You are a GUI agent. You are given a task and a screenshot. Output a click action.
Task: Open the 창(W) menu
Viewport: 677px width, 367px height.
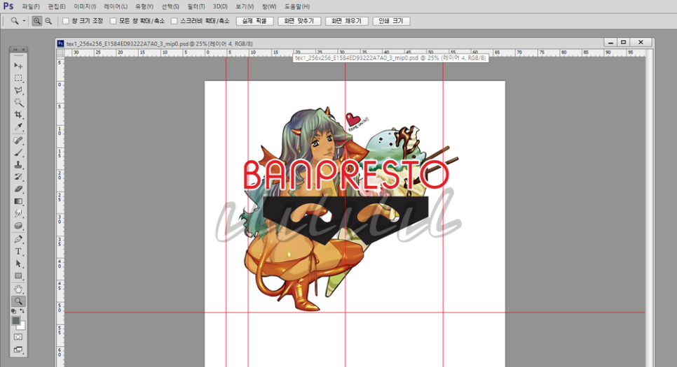[x=269, y=6]
